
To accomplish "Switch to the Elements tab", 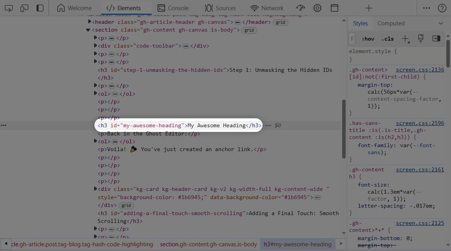I will 123,8.
